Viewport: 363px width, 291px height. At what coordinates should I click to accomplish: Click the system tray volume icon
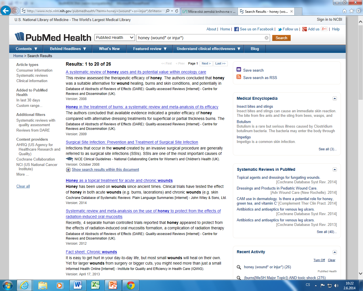336,285
